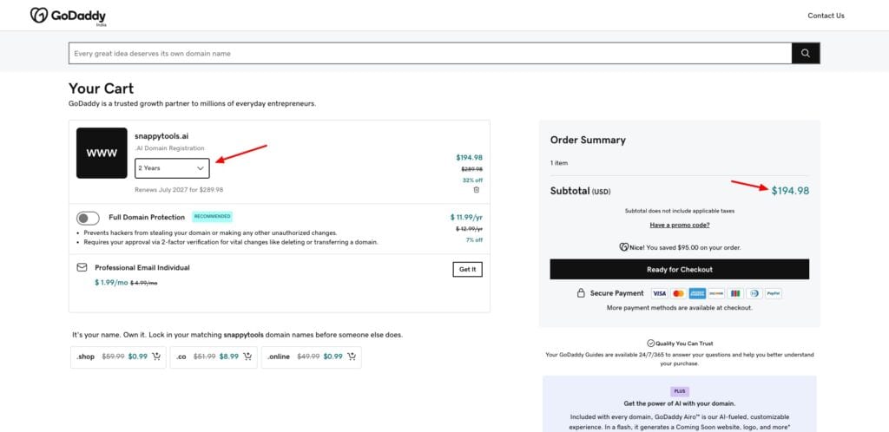Click the $1.99/mo email price
This screenshot has width=889, height=432.
coord(111,282)
